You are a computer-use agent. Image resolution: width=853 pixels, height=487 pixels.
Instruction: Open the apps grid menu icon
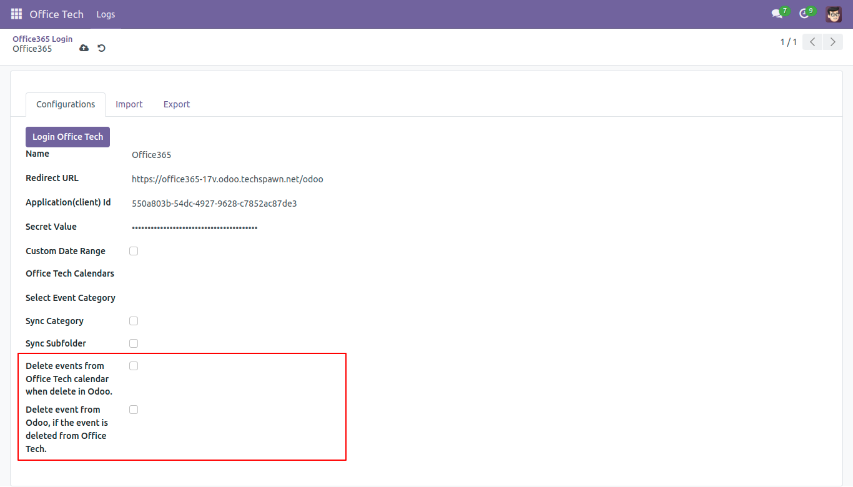16,14
